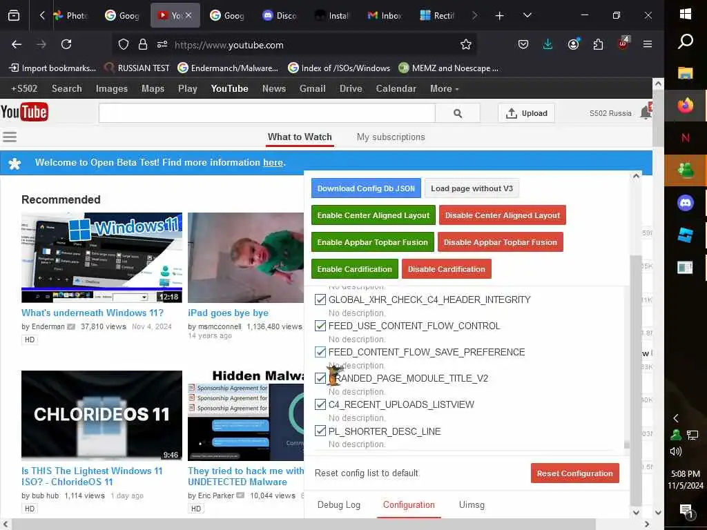This screenshot has height=530, width=707.
Task: Click YouTube search magnifier button
Action: (458, 114)
